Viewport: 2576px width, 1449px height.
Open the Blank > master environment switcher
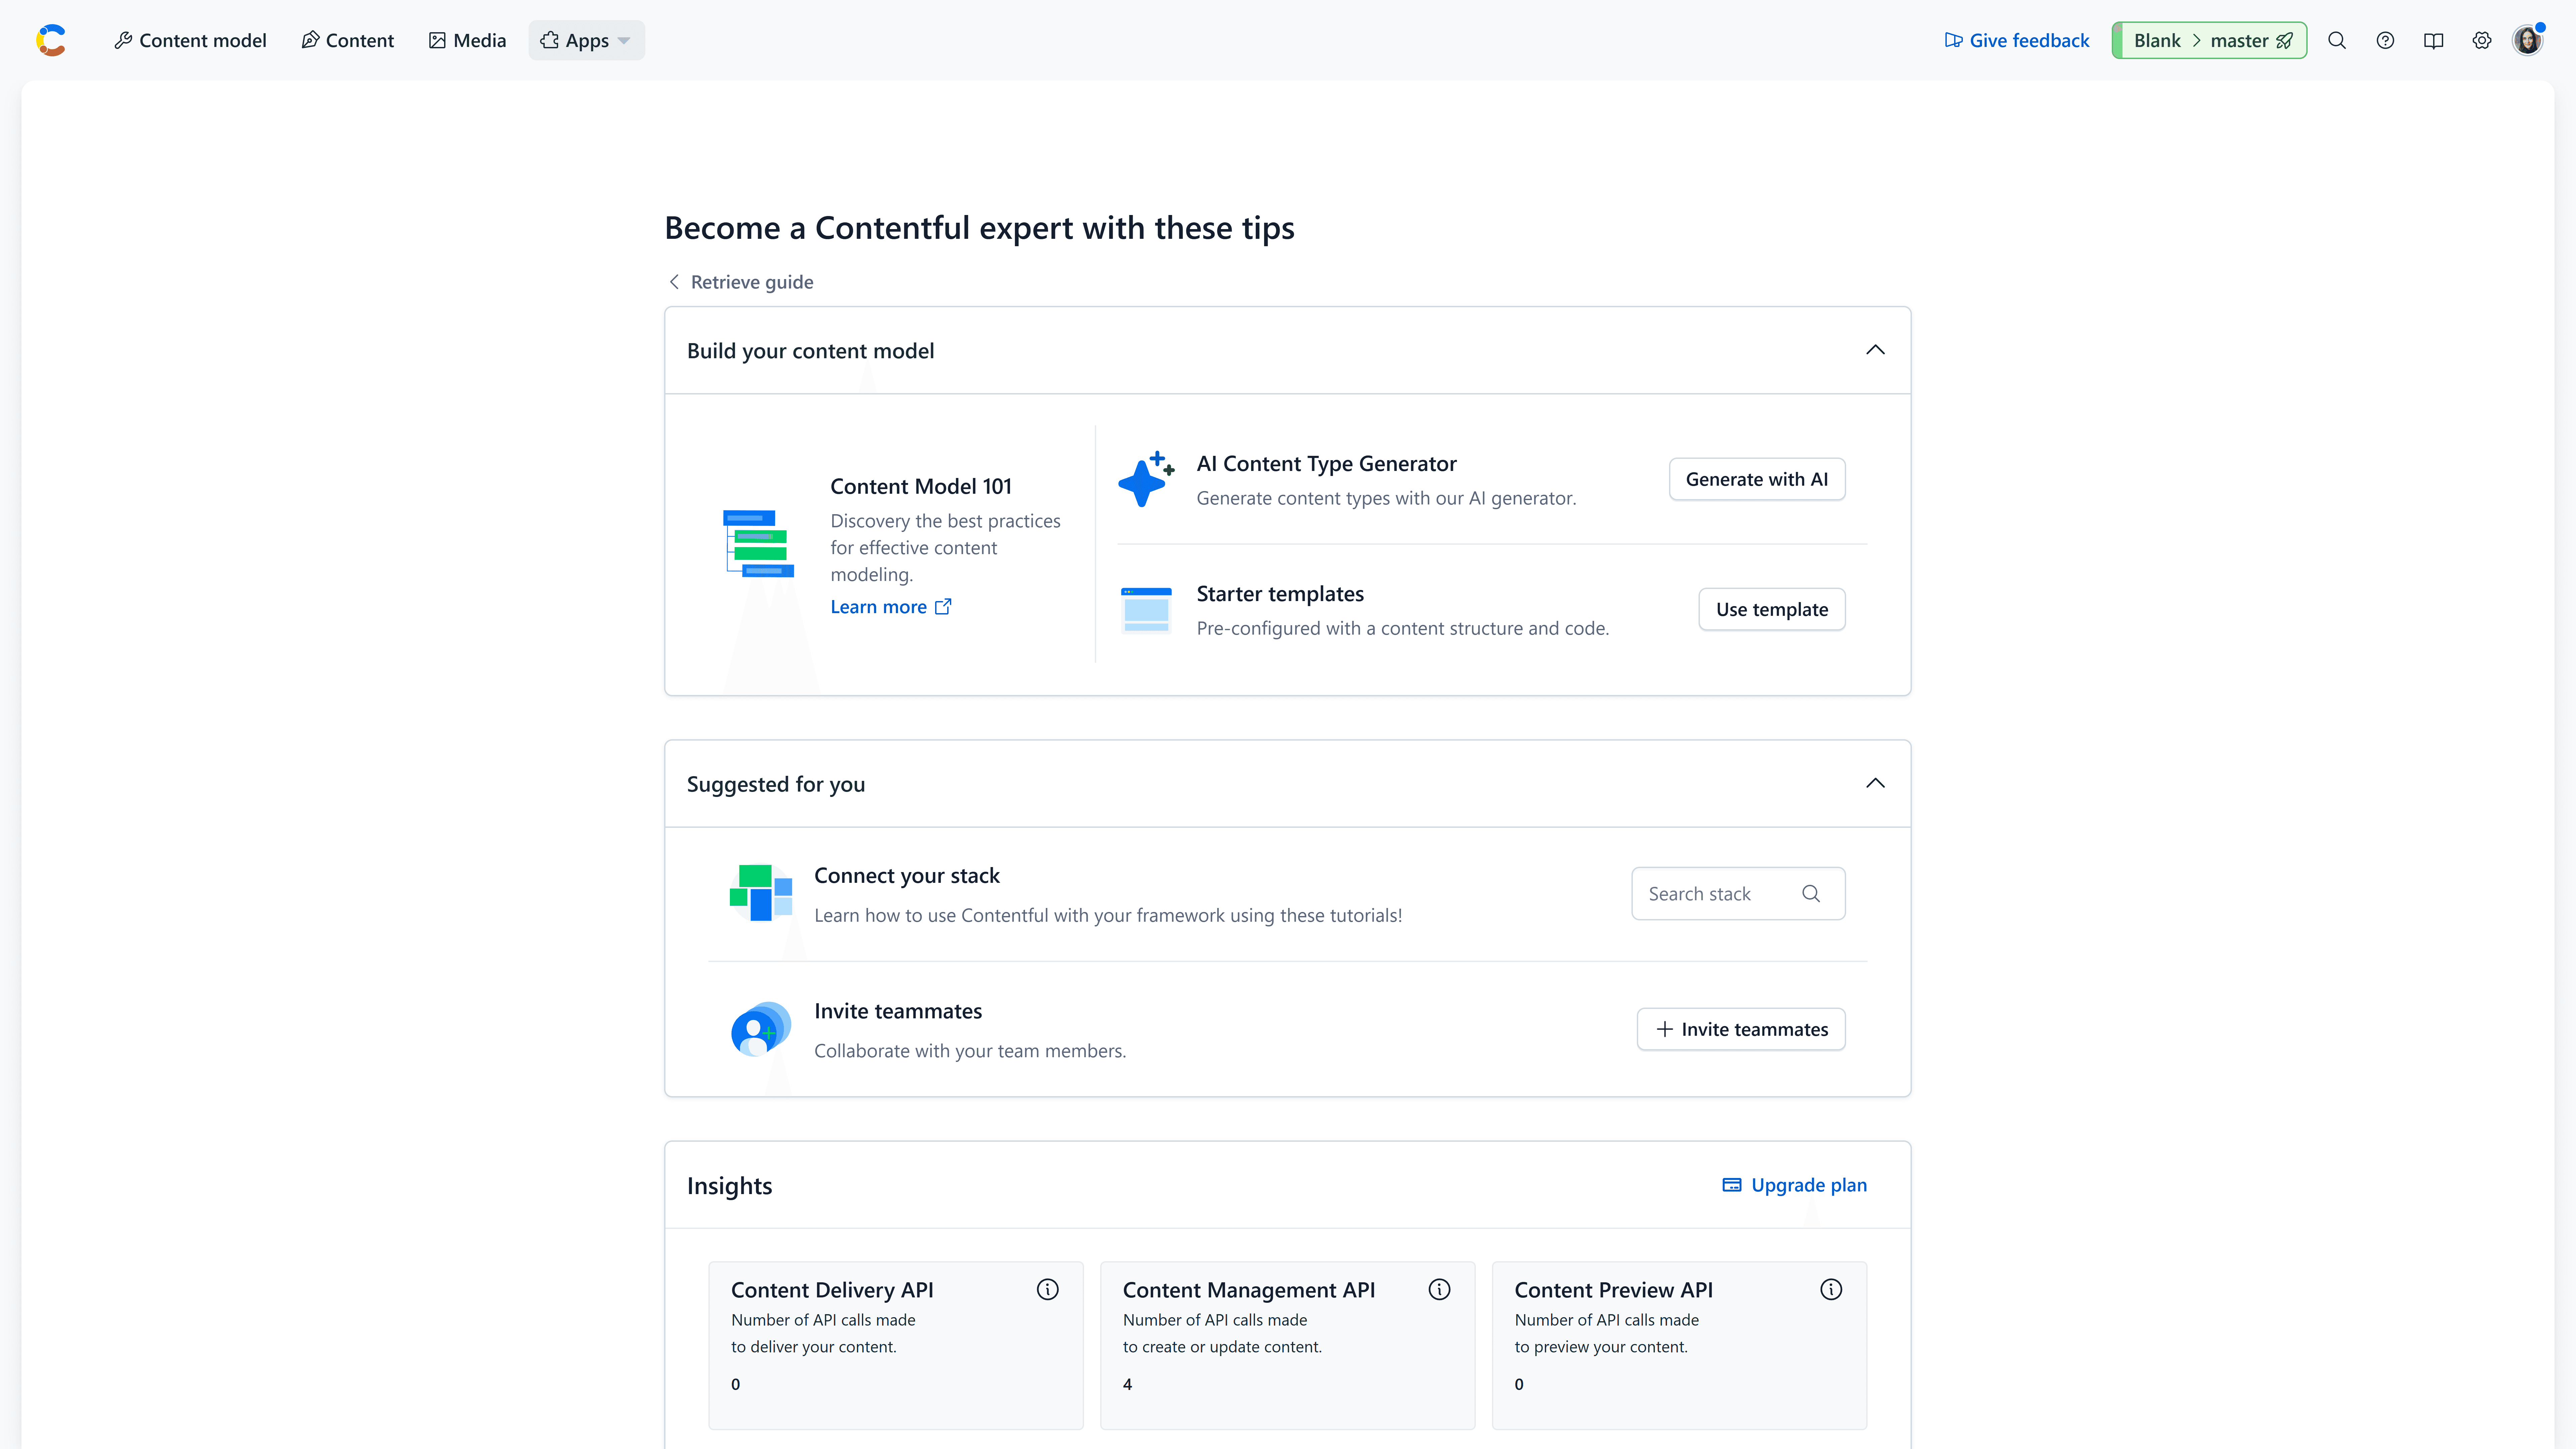(x=2209, y=40)
